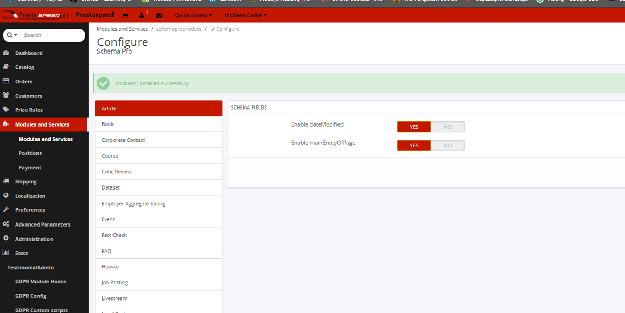Image resolution: width=625 pixels, height=313 pixels.
Task: Click the Preferences wrench icon
Action: click(6, 209)
